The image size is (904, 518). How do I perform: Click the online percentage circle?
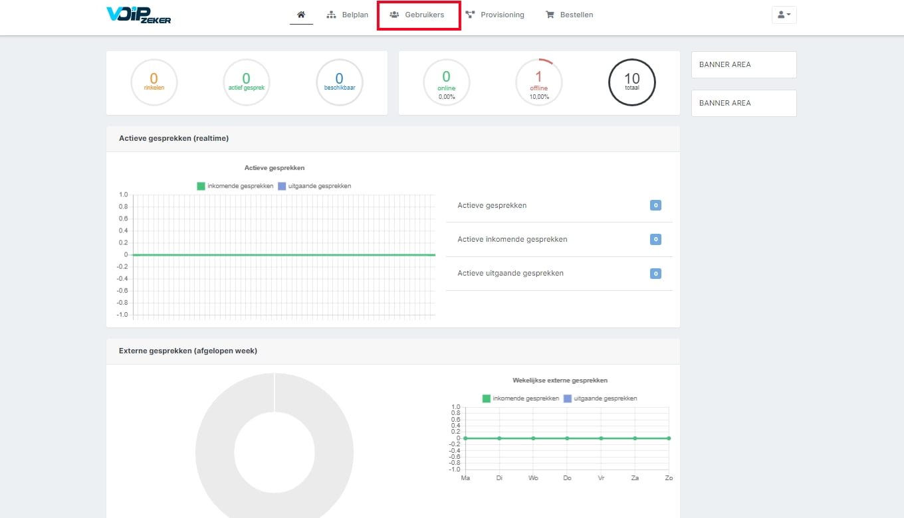(x=446, y=82)
